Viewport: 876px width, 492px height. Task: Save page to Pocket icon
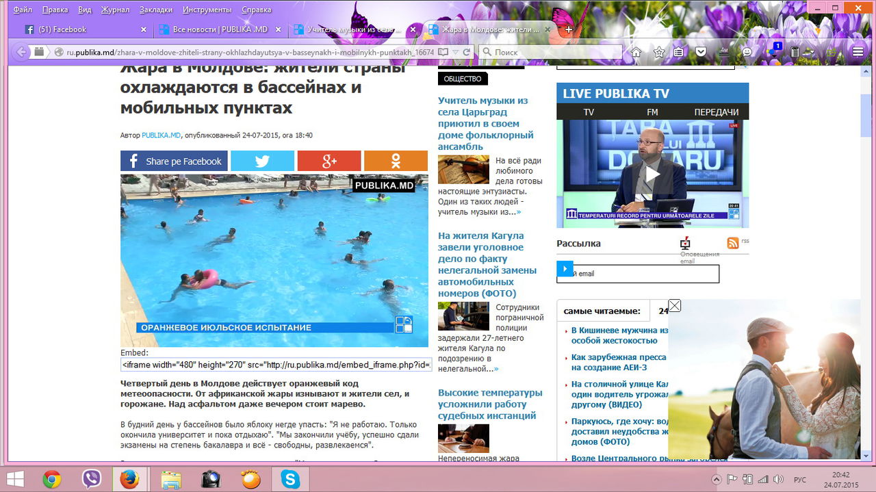(701, 52)
